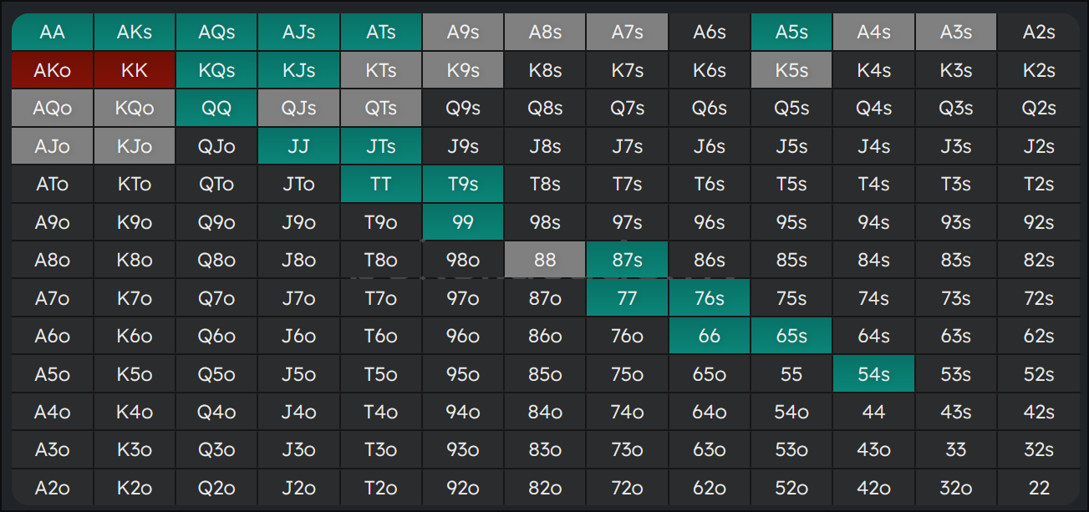Select the gray K5s cell

tap(791, 71)
